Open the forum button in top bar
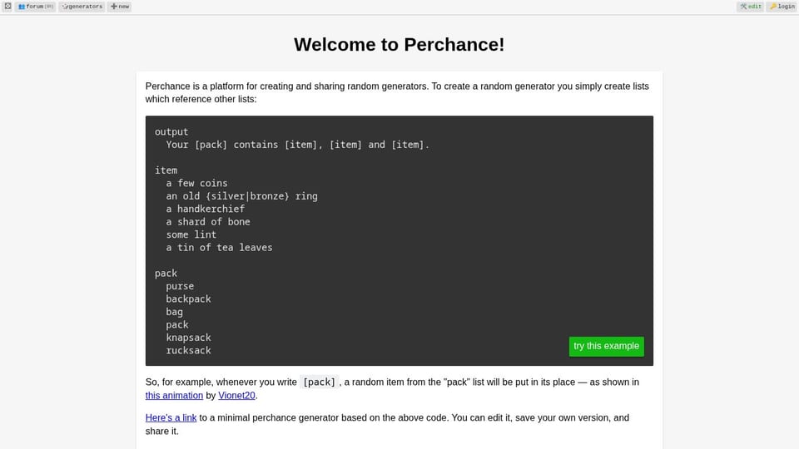The image size is (799, 449). 35,7
